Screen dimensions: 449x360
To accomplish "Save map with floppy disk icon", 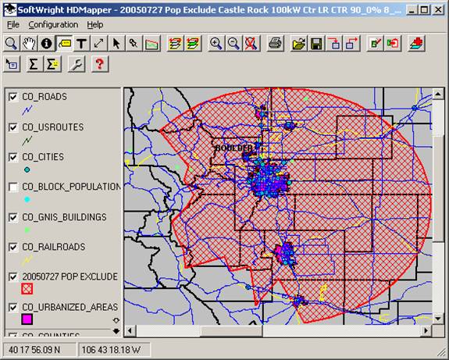I will tap(315, 44).
